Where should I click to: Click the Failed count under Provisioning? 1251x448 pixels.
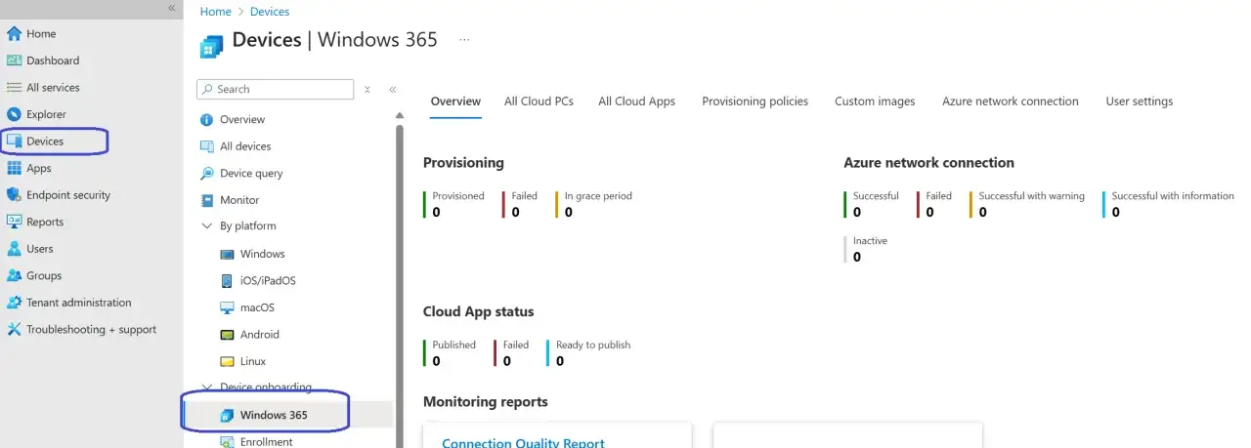coord(515,212)
